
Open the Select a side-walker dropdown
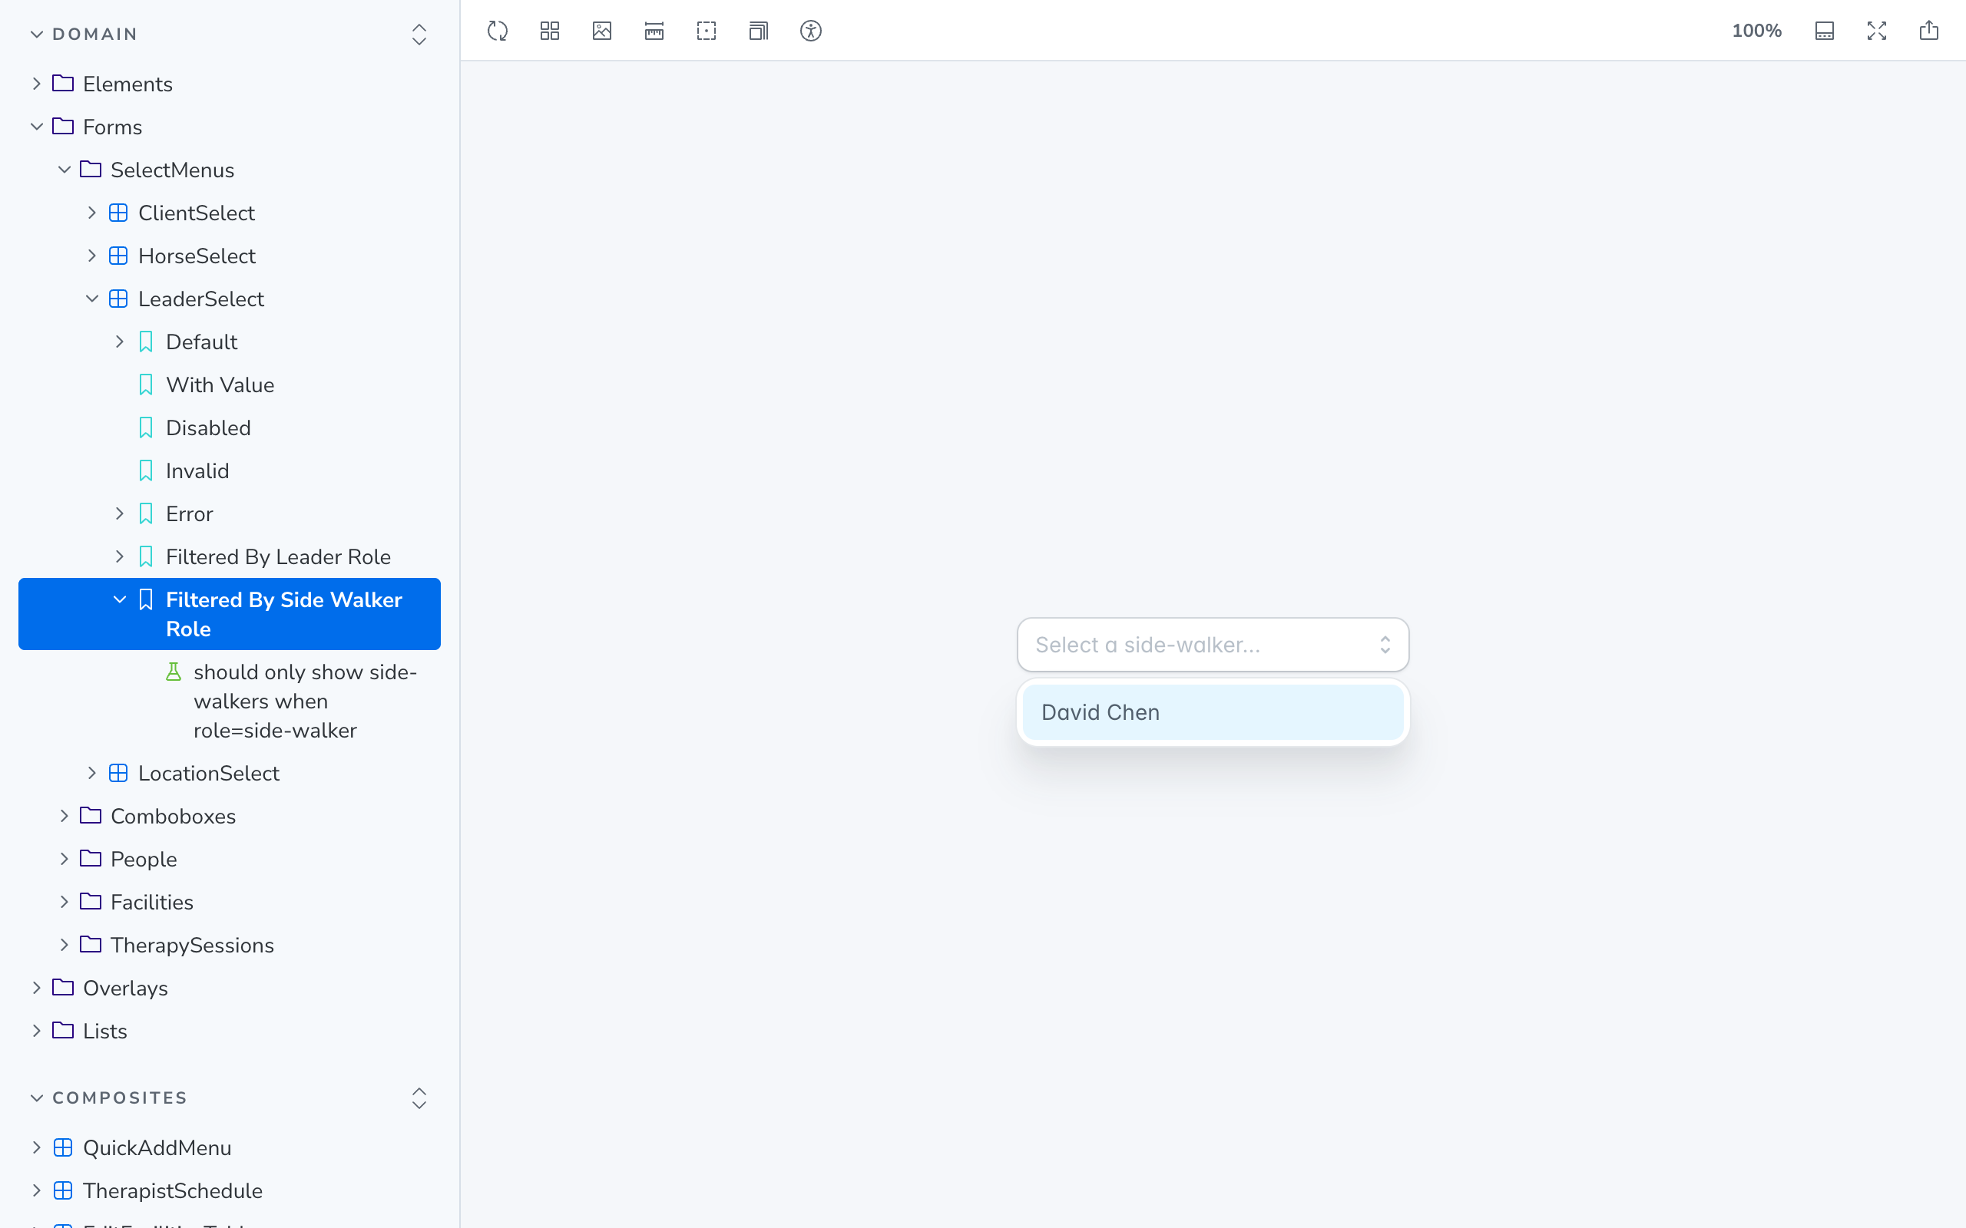[1211, 644]
